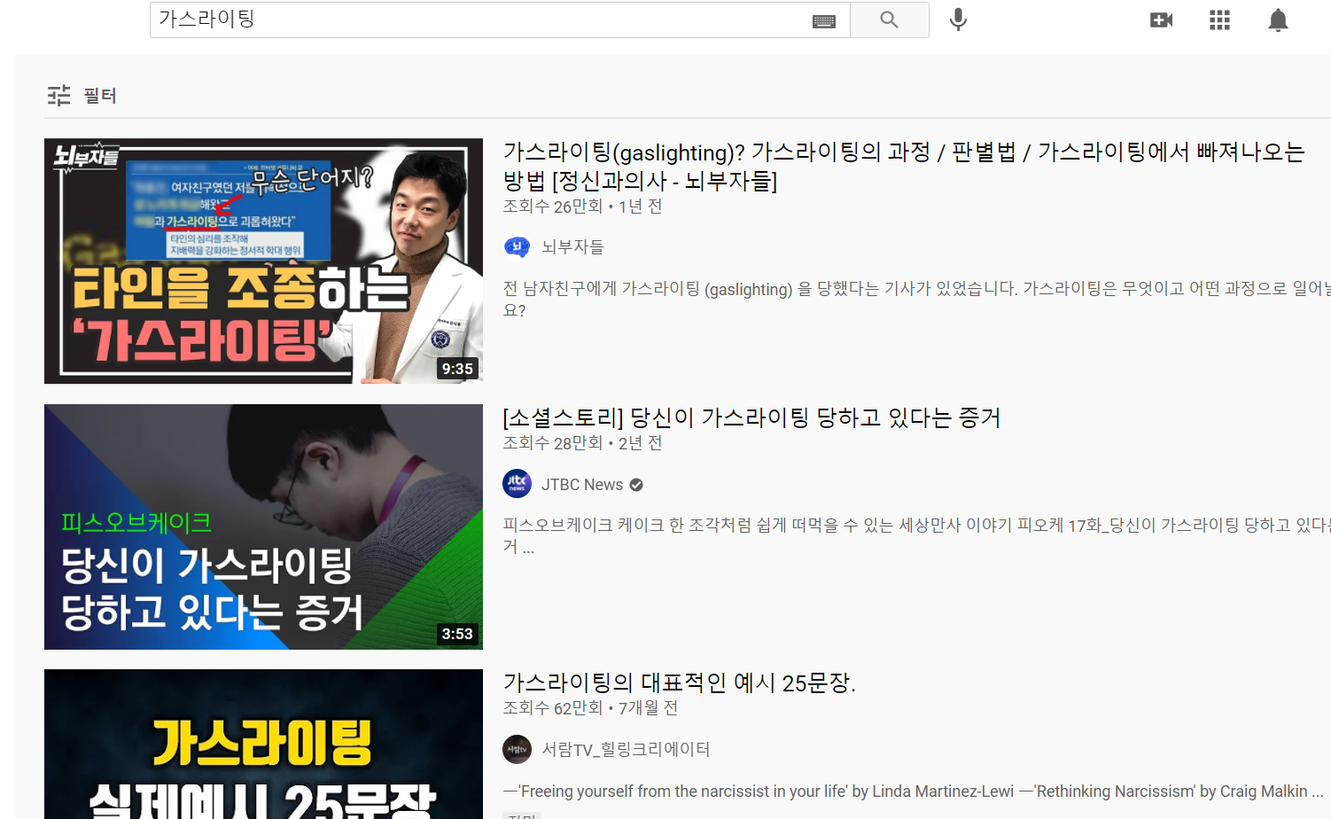1331x819 pixels.
Task: Open the 뇌부자들 channel name link
Action: (x=572, y=247)
